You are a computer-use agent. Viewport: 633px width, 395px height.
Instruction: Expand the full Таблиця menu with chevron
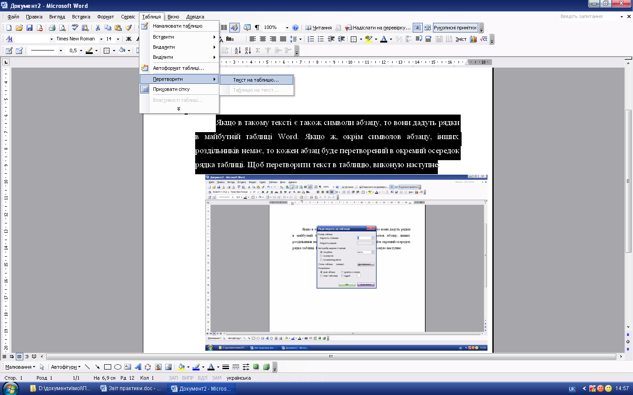[x=178, y=108]
